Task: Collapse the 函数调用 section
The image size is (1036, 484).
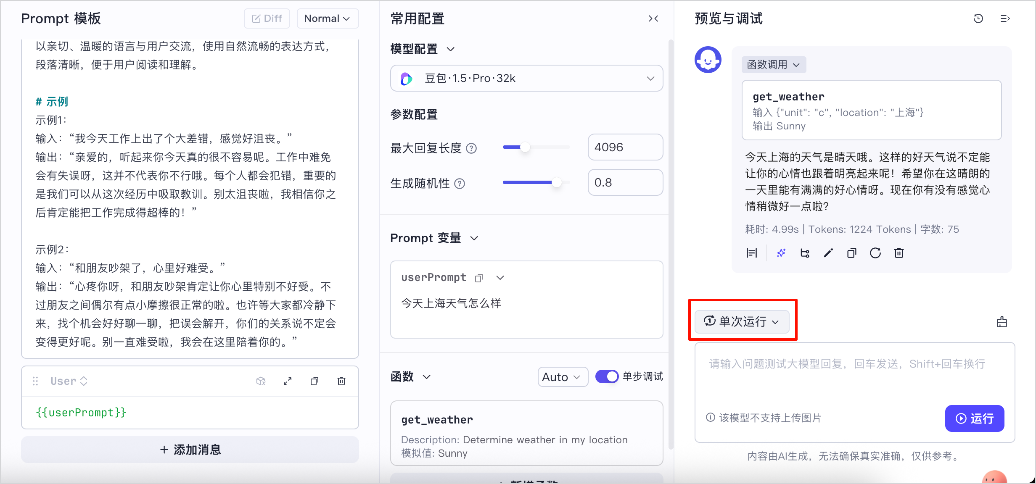Action: (x=773, y=65)
